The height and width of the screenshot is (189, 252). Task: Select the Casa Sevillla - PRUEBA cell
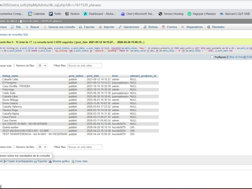tap(35, 86)
